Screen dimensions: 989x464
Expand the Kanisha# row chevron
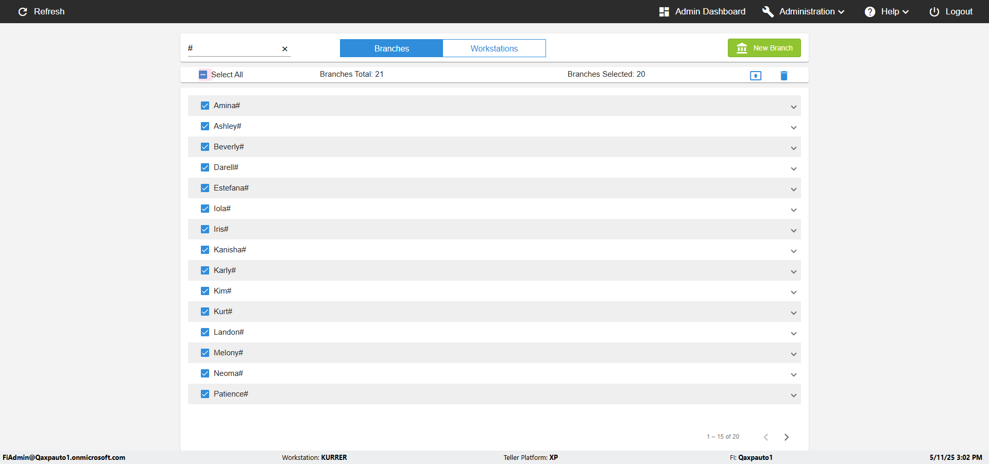[794, 251]
